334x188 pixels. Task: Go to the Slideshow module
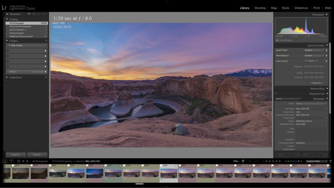(x=301, y=8)
